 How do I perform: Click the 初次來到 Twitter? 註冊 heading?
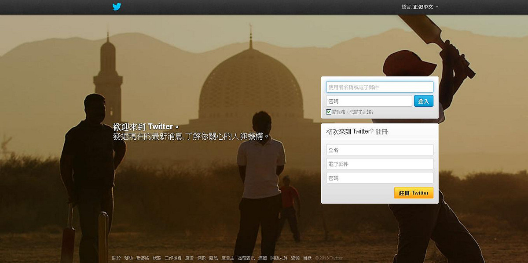tap(357, 132)
